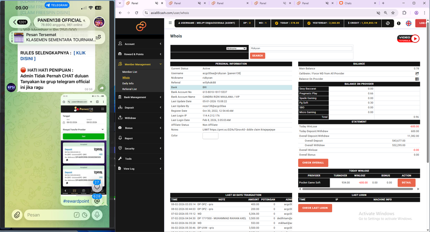Viewport: 430px width, 232px height.
Task: Open the browser extensions puzzle icon
Action: pyautogui.click(x=404, y=13)
